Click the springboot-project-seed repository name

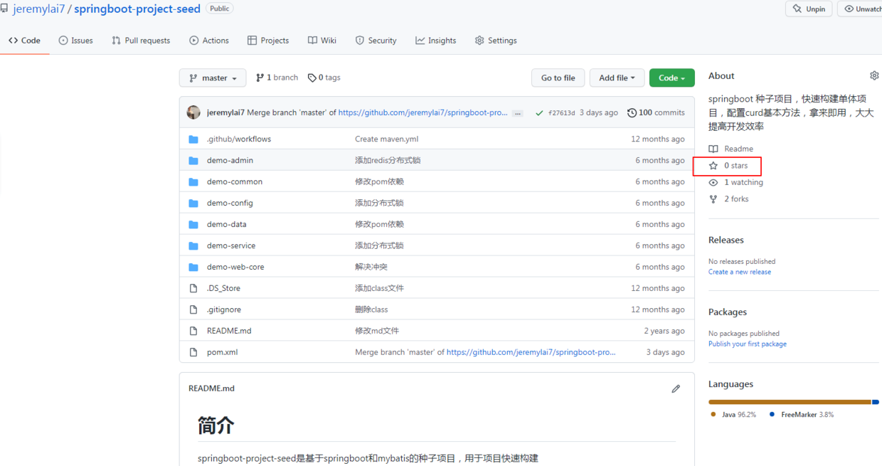point(137,9)
